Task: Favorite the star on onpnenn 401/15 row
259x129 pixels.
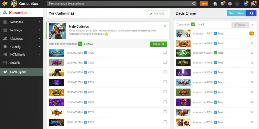Action: (252, 122)
